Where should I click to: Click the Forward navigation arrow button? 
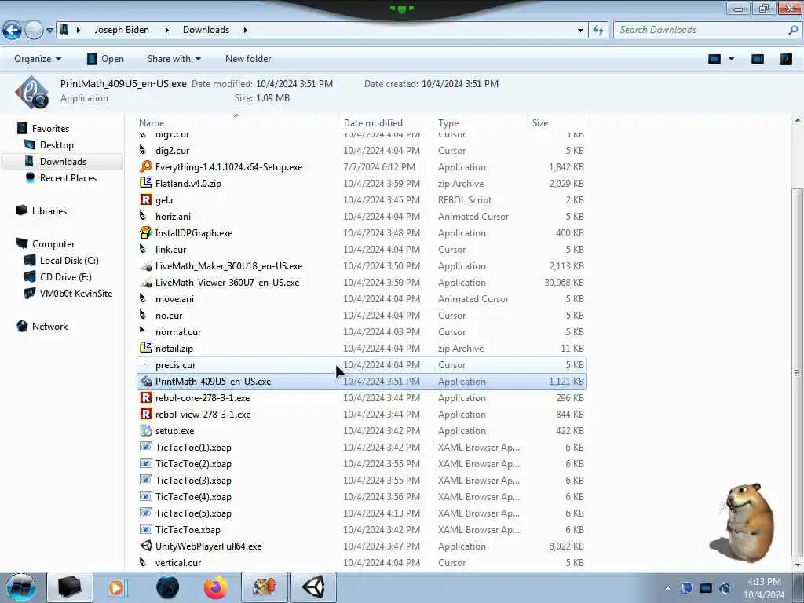click(x=34, y=31)
